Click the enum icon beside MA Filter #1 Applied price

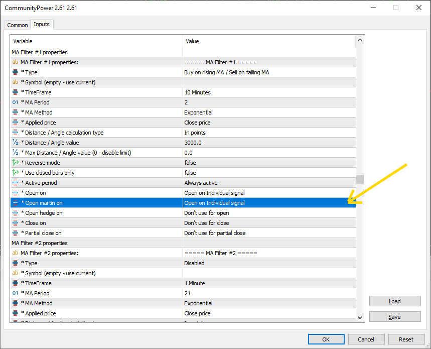[x=16, y=123]
